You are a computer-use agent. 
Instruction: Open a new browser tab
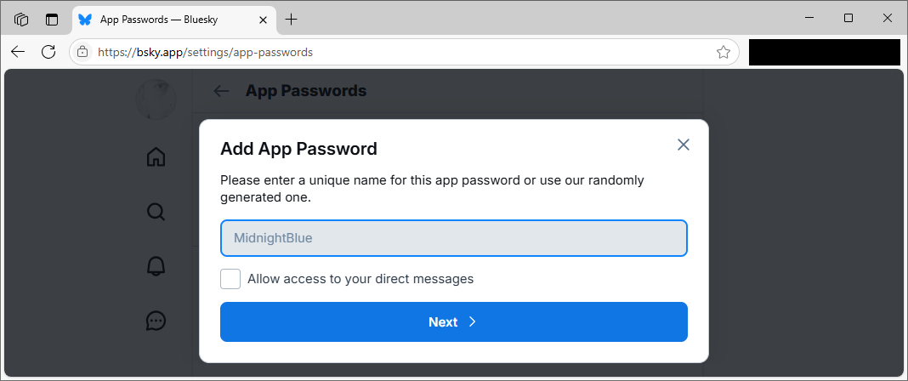point(292,20)
